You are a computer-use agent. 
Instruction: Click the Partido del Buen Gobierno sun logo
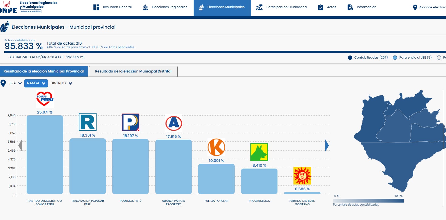302,176
